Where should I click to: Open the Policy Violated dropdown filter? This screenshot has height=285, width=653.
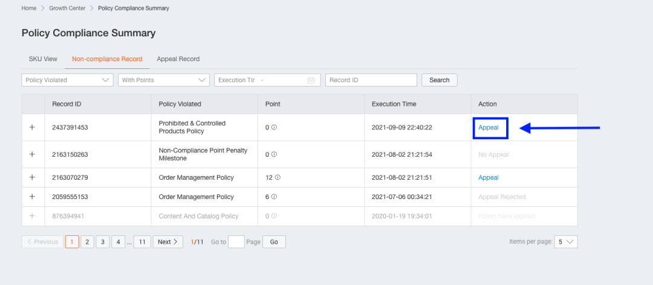tap(68, 80)
